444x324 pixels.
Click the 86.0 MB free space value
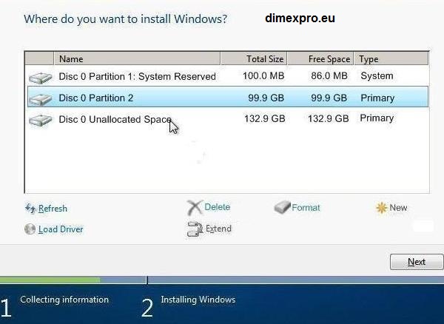pos(329,76)
